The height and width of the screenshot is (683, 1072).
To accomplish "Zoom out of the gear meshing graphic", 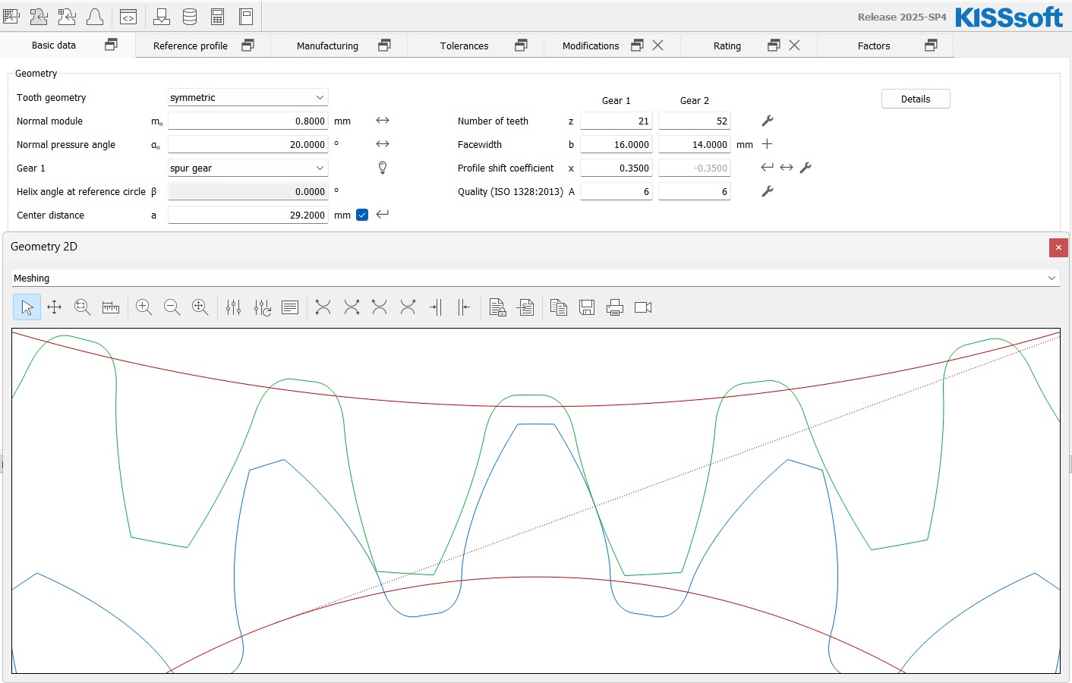I will (172, 307).
